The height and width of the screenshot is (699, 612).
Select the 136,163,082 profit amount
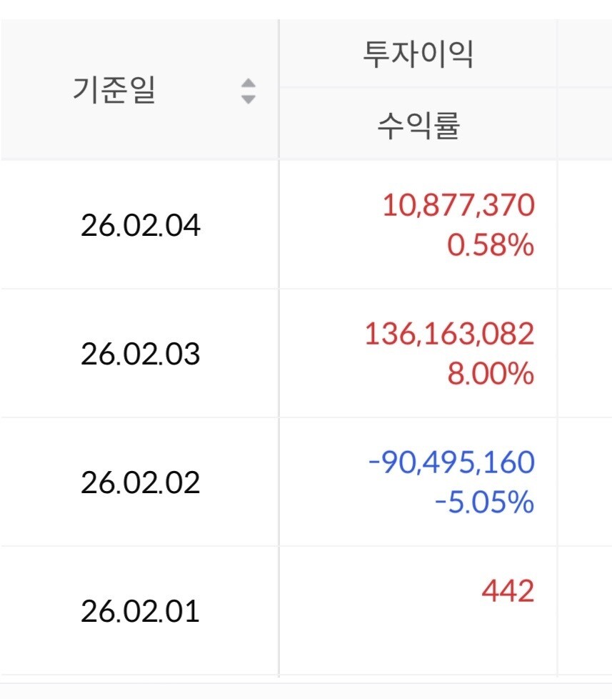pos(450,334)
